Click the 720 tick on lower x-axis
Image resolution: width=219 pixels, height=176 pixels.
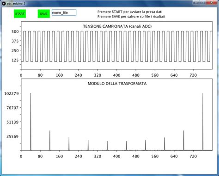193,156
